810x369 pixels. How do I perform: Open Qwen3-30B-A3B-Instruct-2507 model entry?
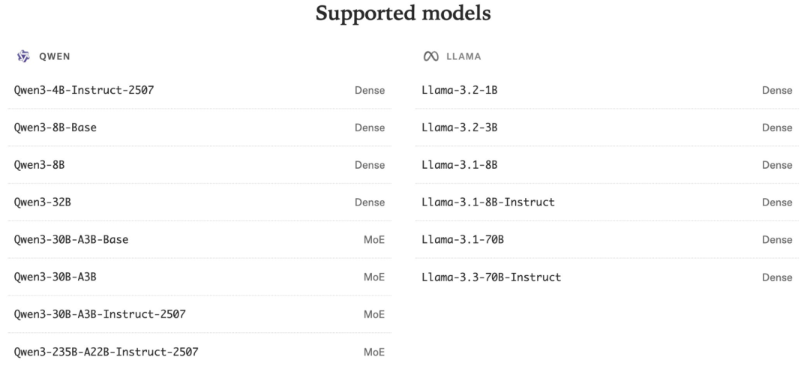pos(100,314)
